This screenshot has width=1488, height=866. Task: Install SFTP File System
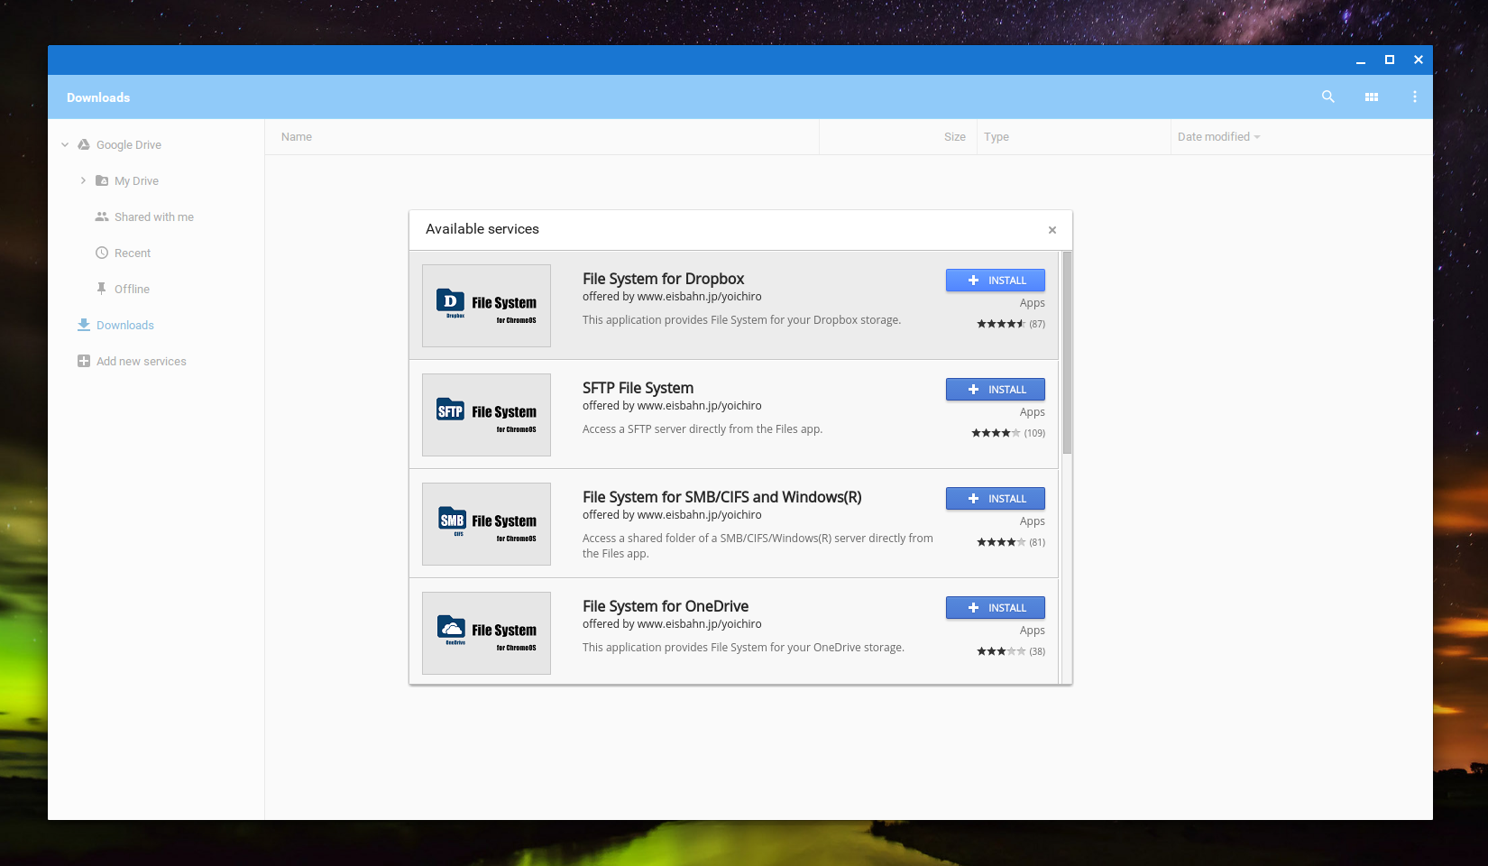[x=996, y=390]
